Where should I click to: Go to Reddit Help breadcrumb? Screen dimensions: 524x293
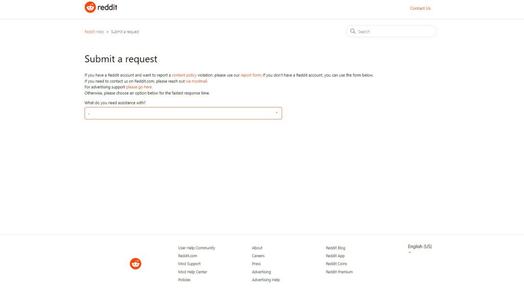click(94, 32)
